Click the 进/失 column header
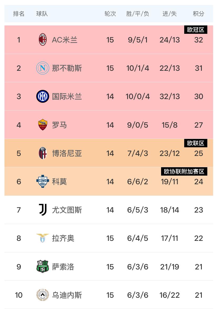216x309 pixels. pyautogui.click(x=169, y=14)
